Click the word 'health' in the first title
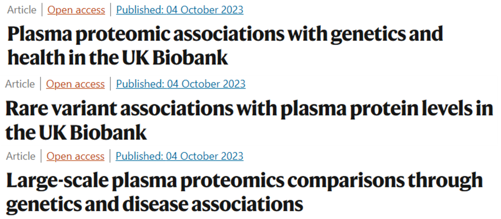501x219 pixels. pyautogui.click(x=39, y=57)
